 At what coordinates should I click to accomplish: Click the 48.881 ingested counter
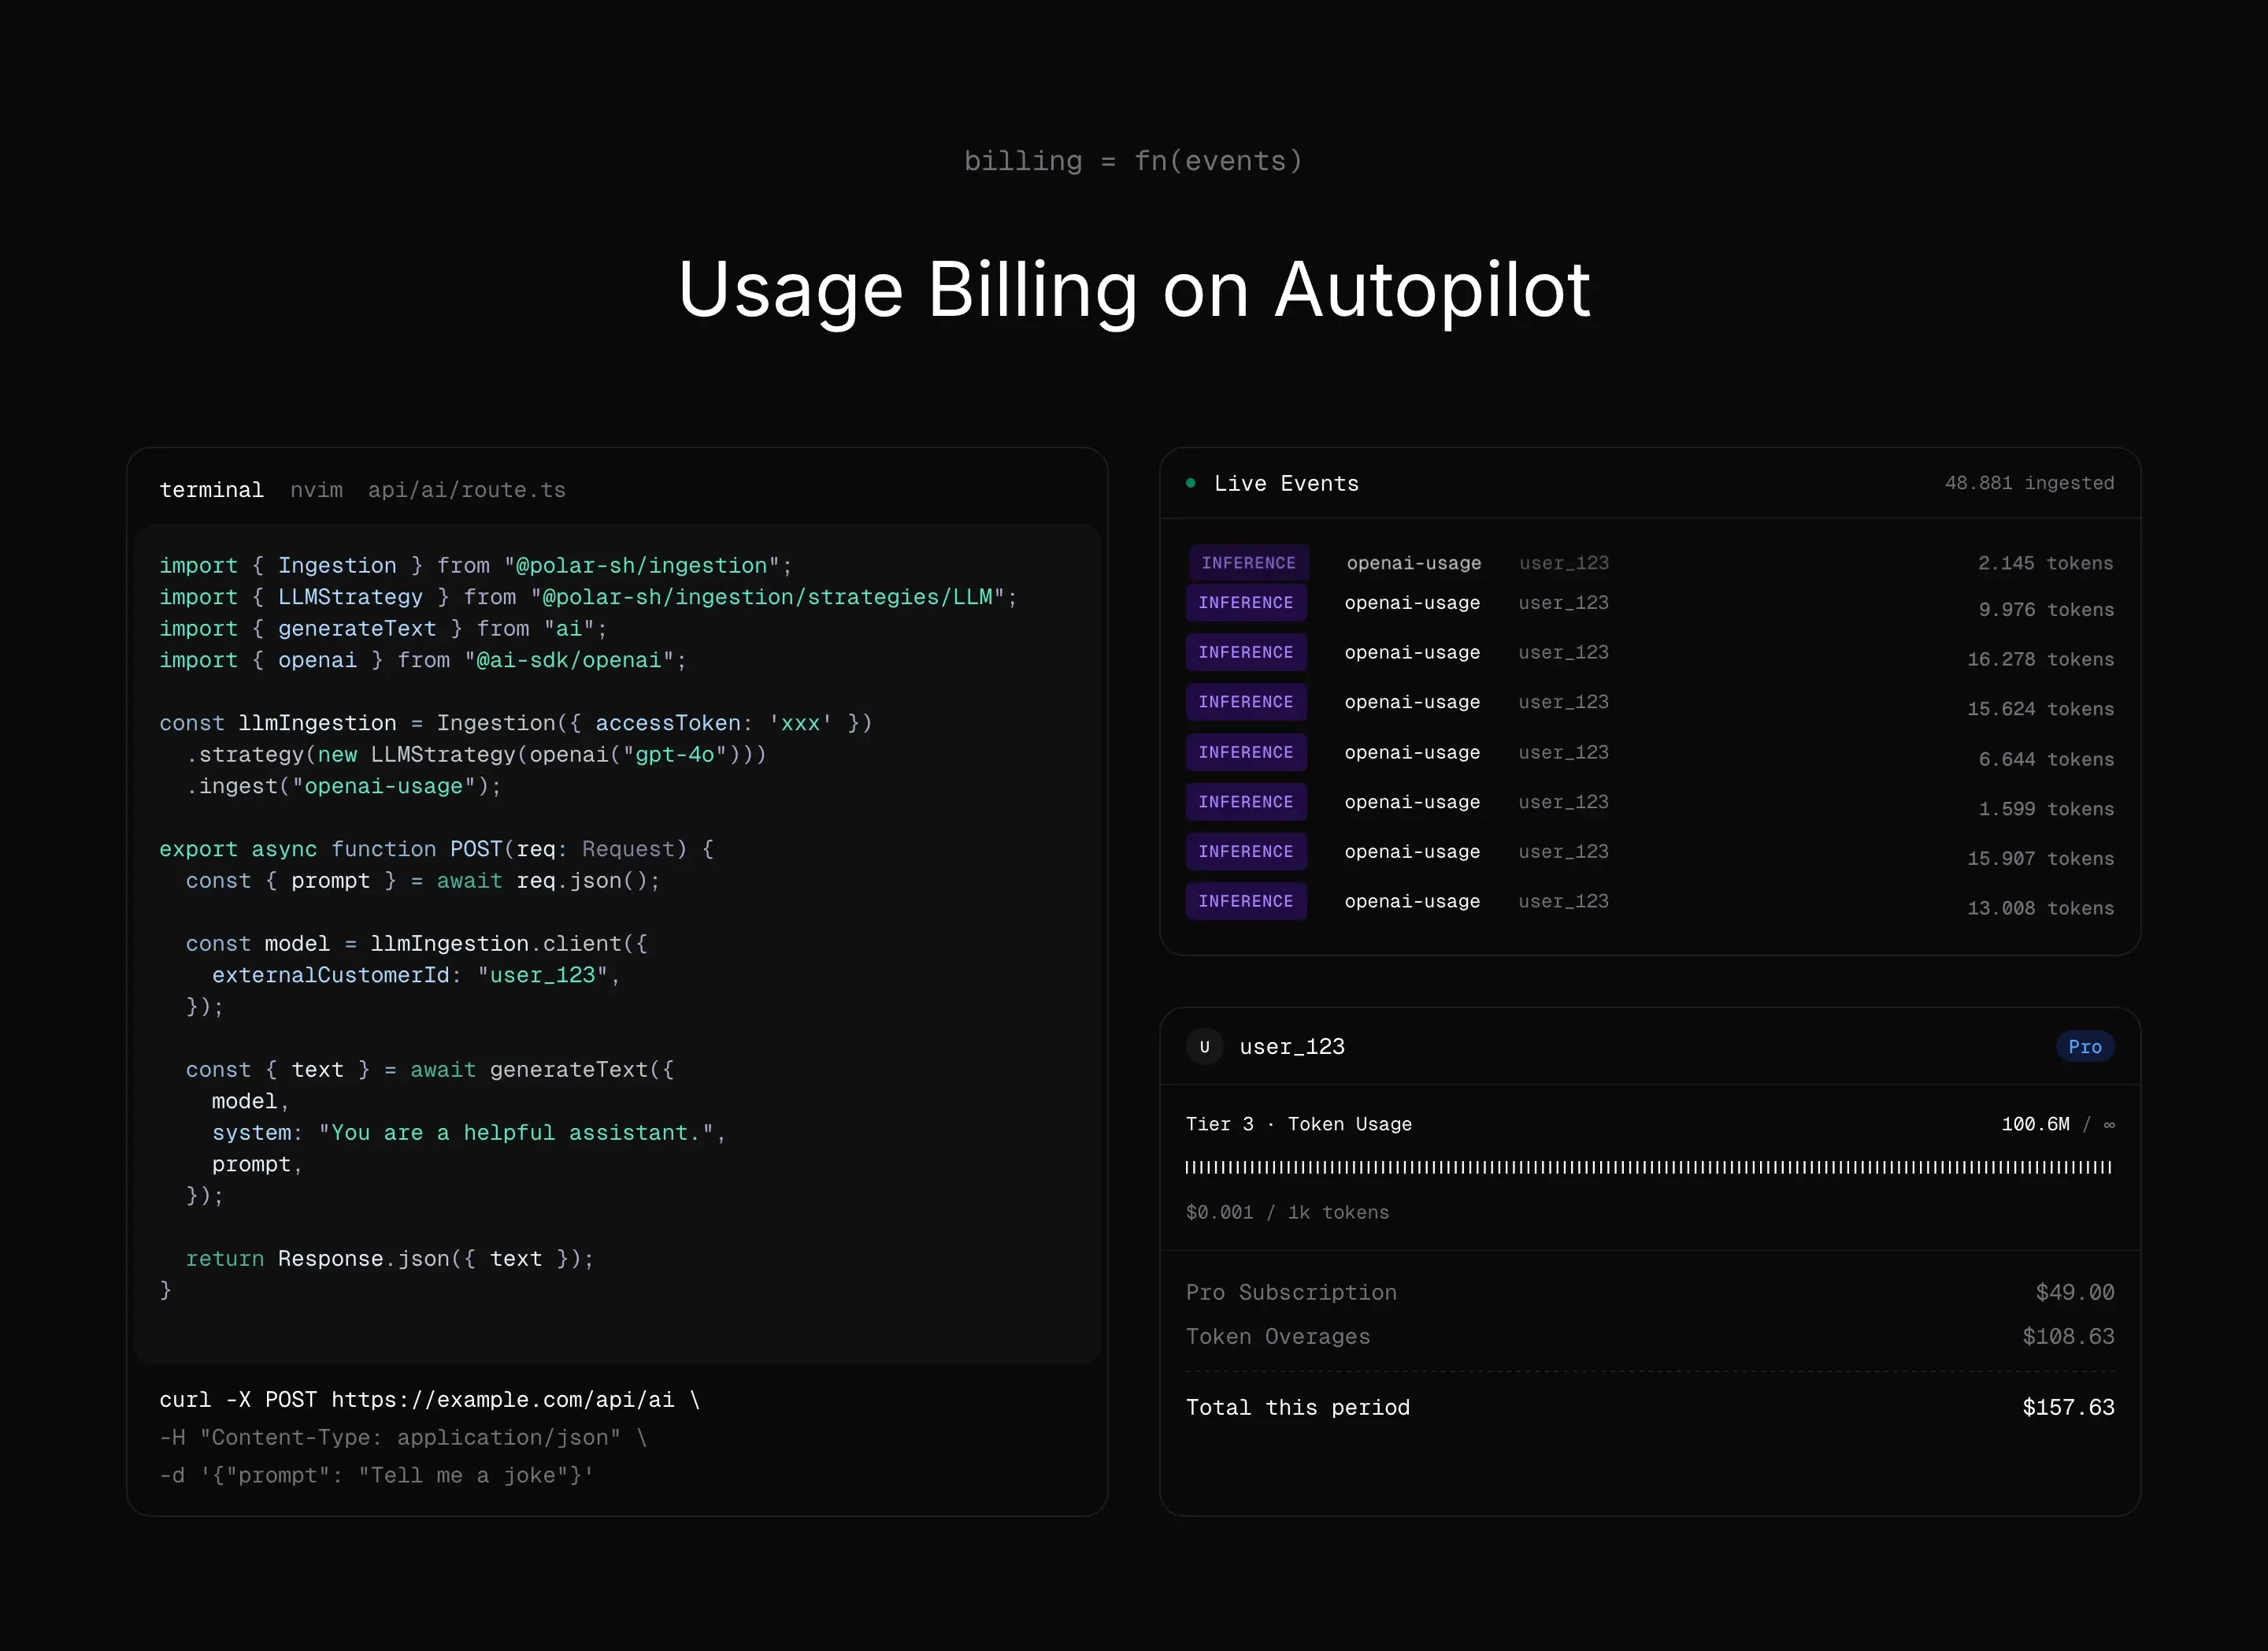[x=2030, y=483]
